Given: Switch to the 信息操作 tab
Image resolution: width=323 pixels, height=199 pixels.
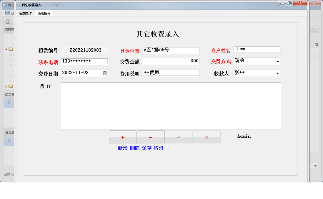Looking at the screenshot, I should 25,13.
